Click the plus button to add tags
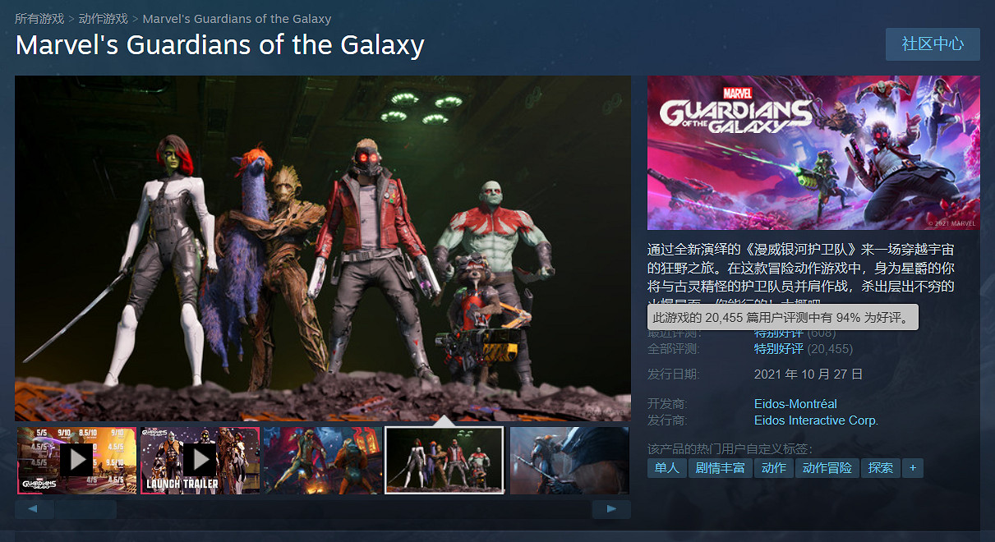995x542 pixels. pyautogui.click(x=912, y=468)
